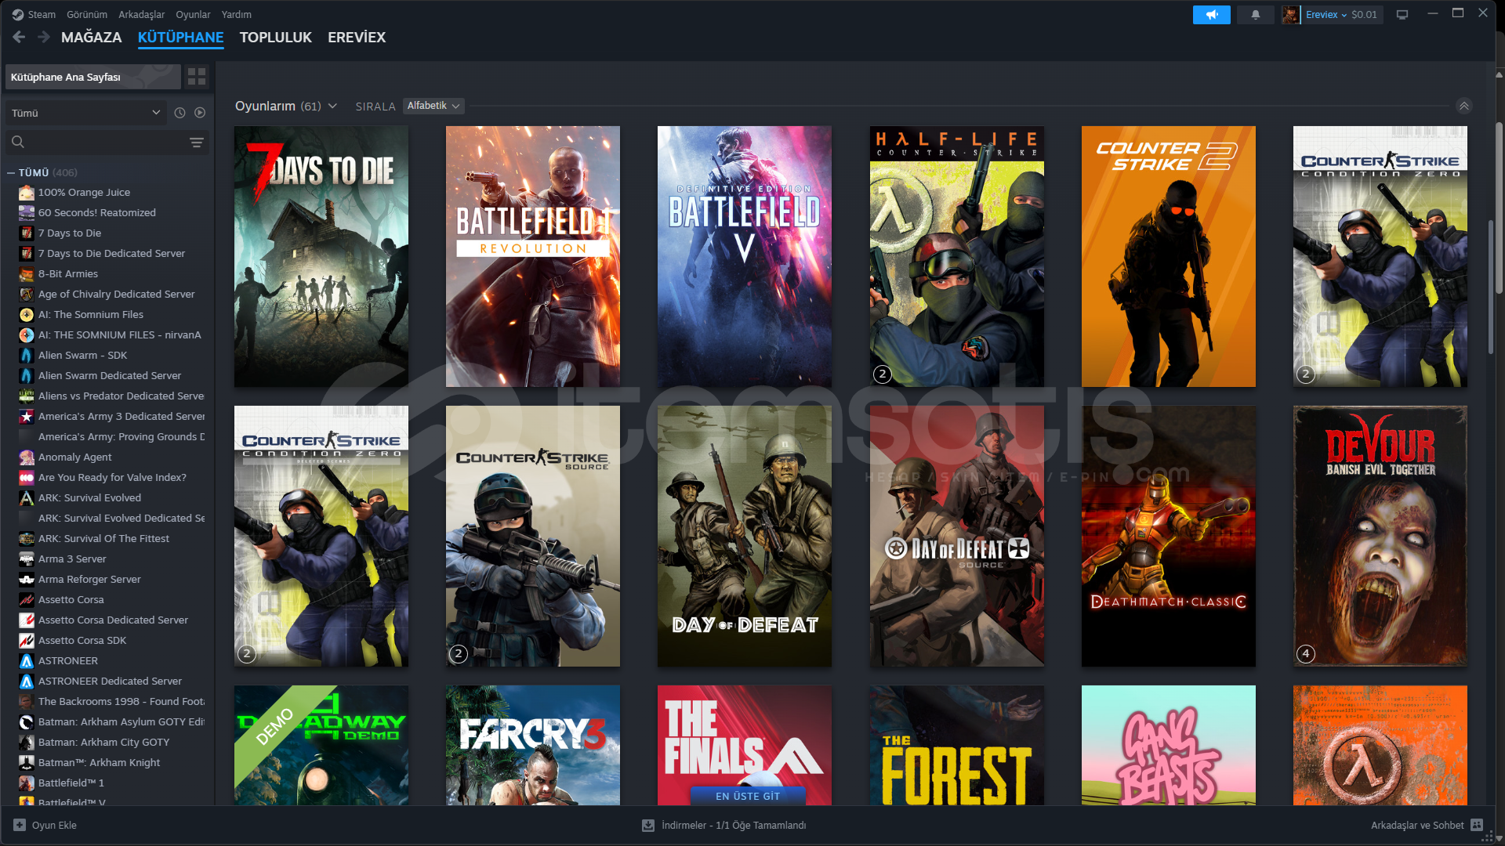Click the Oyun Ekle plus icon
The height and width of the screenshot is (846, 1505).
coord(20,825)
